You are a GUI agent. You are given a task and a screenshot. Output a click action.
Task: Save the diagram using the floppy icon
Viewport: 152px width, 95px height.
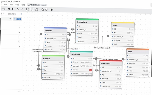click(43, 10)
